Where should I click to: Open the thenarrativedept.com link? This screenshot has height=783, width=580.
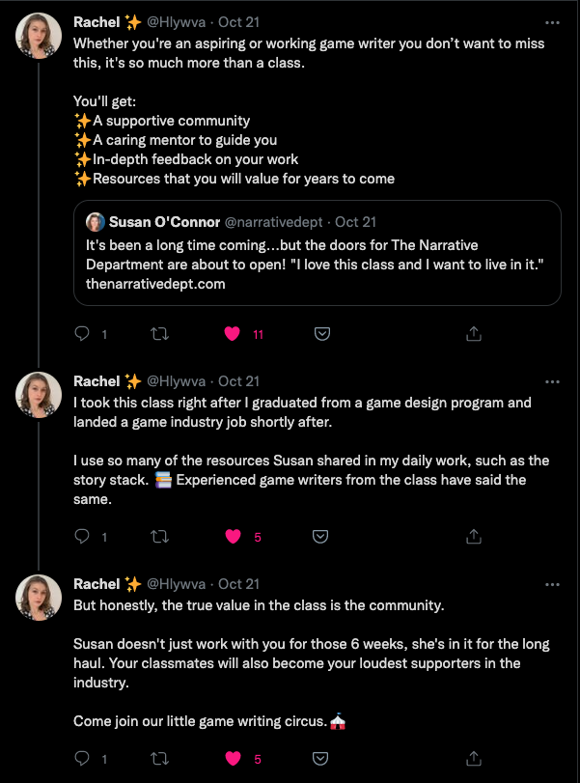point(155,283)
